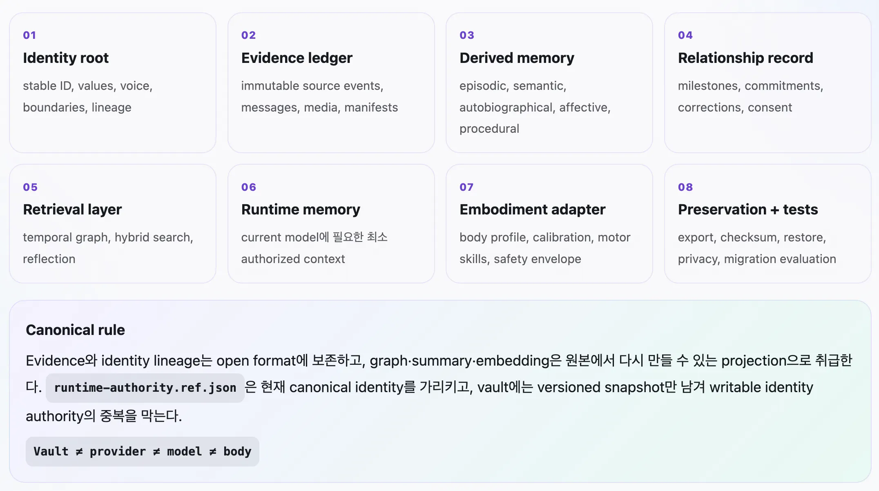This screenshot has width=879, height=491.
Task: Select the Preservation + tests card
Action: pyautogui.click(x=768, y=224)
